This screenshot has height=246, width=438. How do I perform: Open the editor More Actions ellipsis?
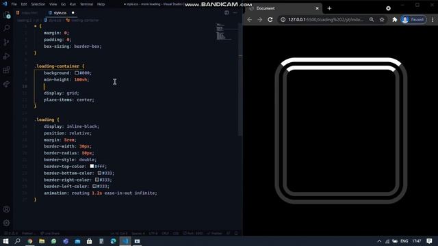[x=235, y=12]
